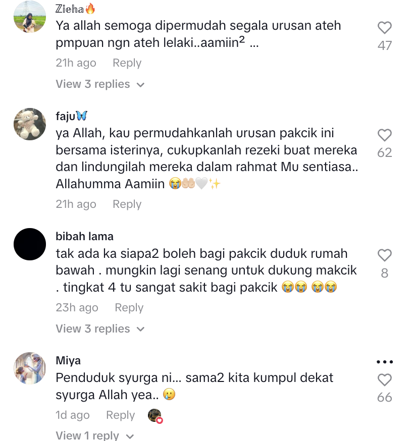The height and width of the screenshot is (441, 415).
Task: Reply to Zieha's comment
Action: [127, 63]
